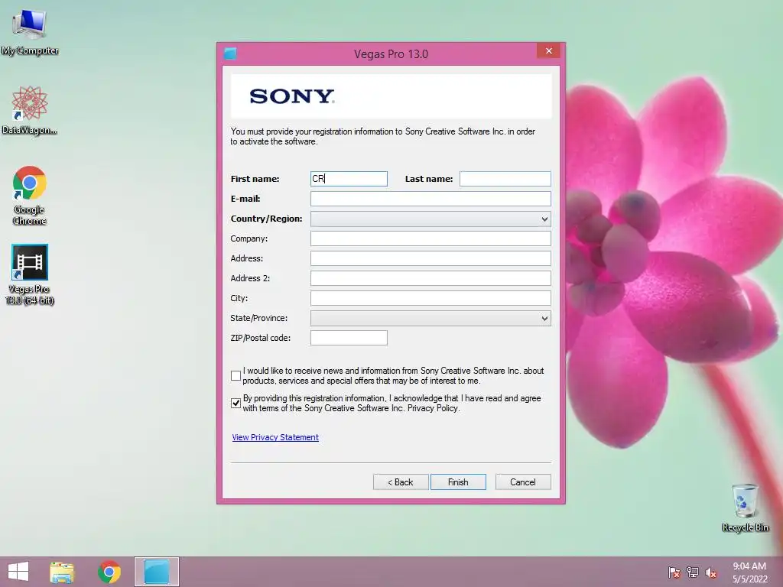
Task: Focus the Address 2 input field
Action: click(x=430, y=278)
